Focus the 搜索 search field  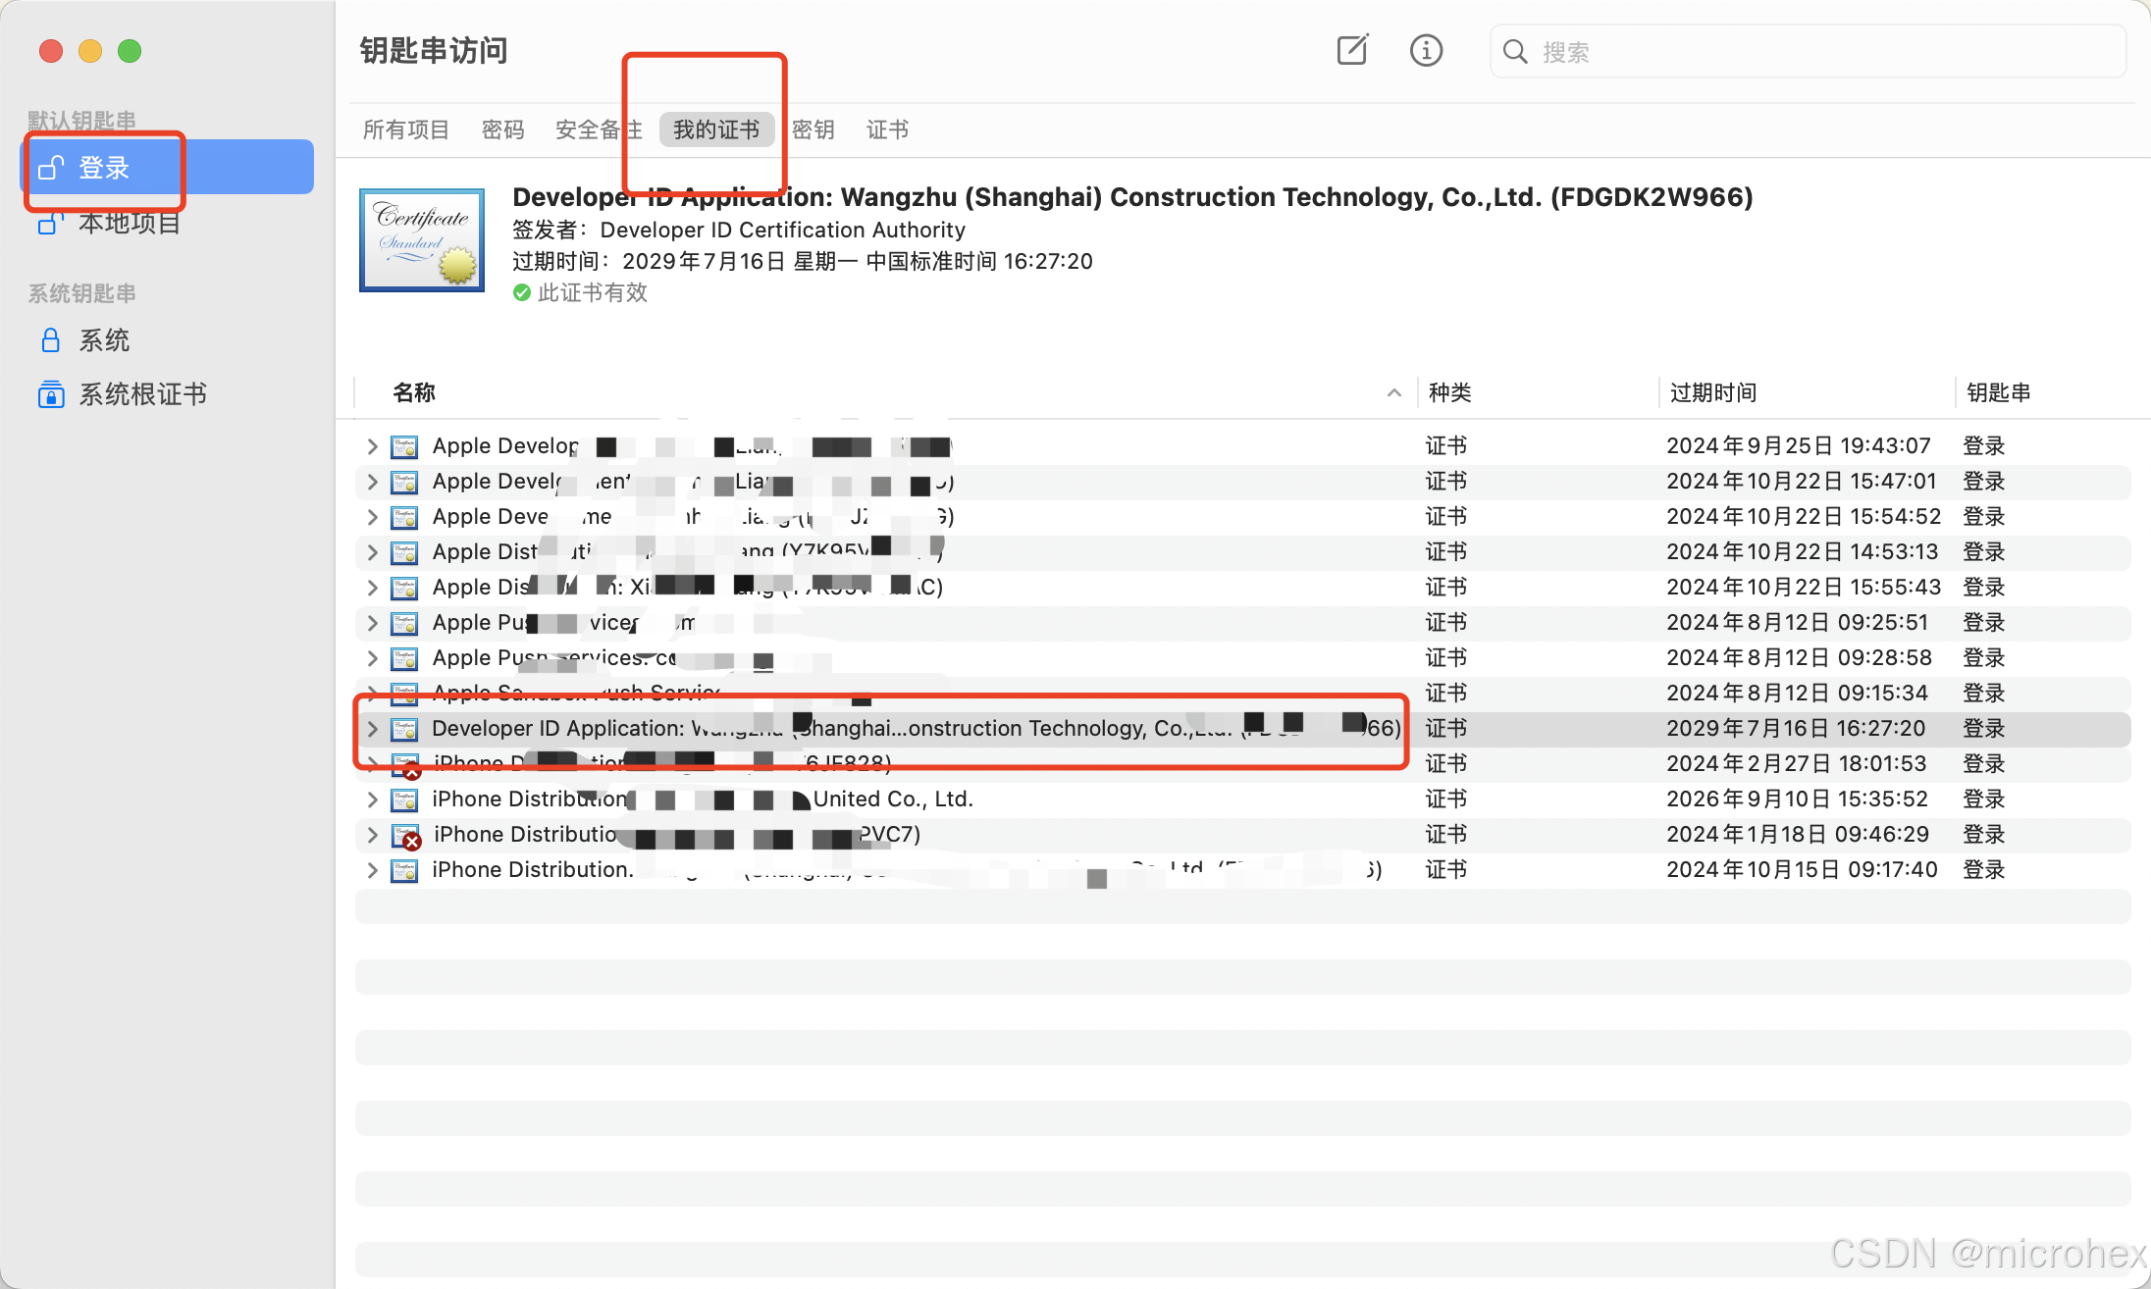(1808, 51)
